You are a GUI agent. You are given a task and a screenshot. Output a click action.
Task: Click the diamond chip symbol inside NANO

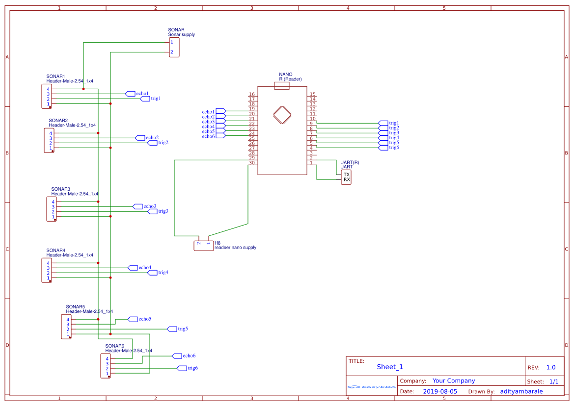(282, 115)
